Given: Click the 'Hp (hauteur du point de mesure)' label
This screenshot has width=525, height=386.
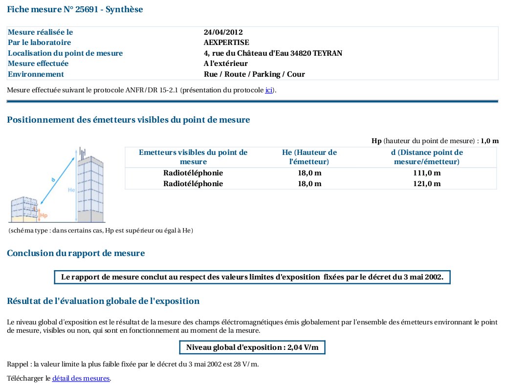Looking at the screenshot, I should tap(423, 141).
